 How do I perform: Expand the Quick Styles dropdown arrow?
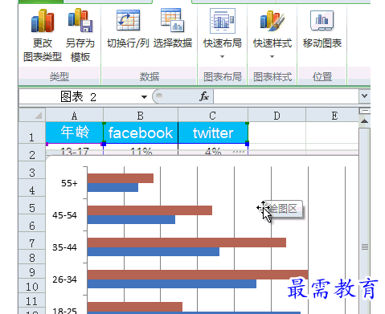coord(272,56)
